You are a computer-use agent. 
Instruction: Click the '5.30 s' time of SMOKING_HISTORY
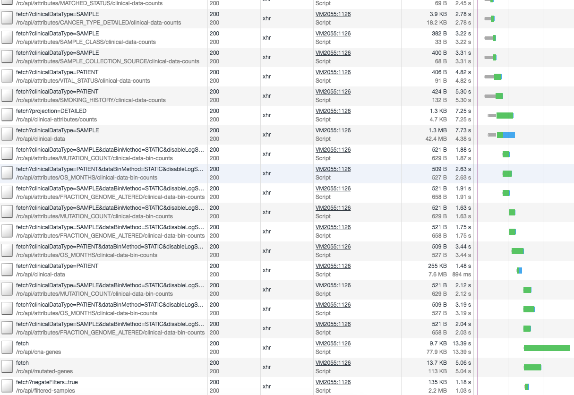[x=463, y=92]
